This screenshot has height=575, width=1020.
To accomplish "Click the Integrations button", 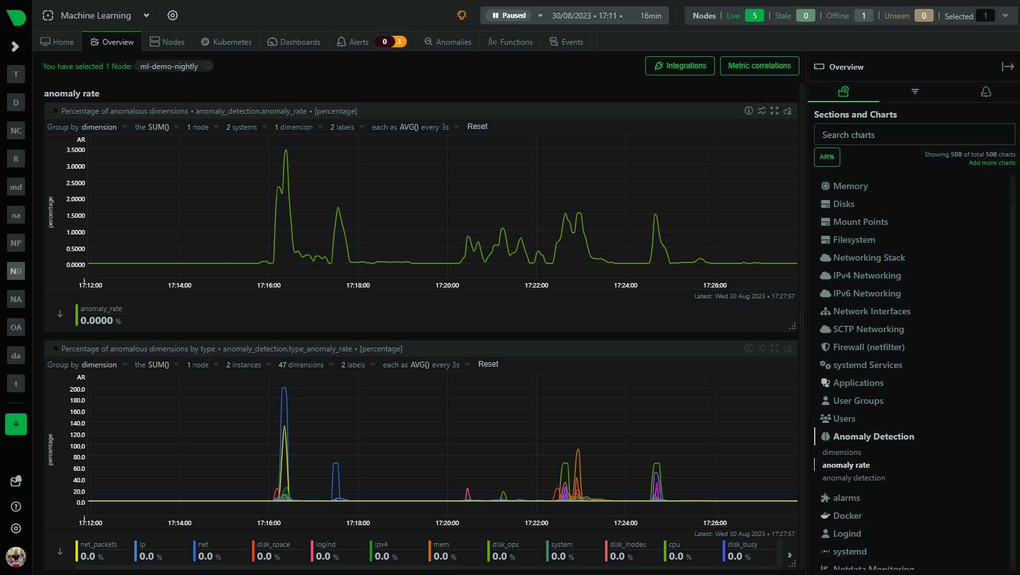I will pos(680,66).
